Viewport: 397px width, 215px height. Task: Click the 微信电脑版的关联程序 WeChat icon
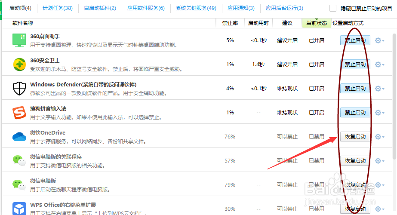[x=19, y=160]
